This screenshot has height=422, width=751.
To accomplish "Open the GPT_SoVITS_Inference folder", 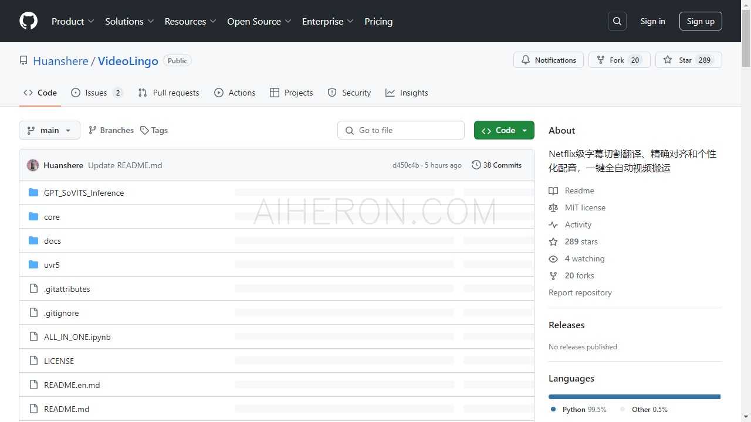I will [84, 193].
